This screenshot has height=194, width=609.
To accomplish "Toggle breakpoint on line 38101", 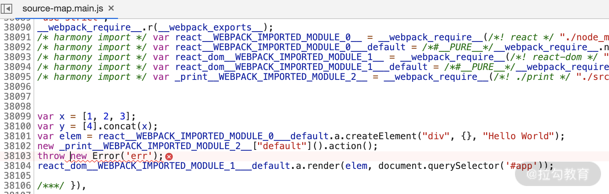I will tap(17, 136).
